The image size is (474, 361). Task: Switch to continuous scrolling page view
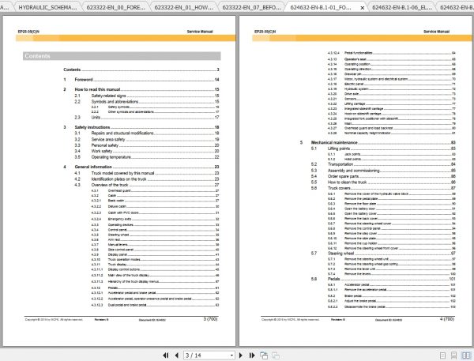point(453,355)
